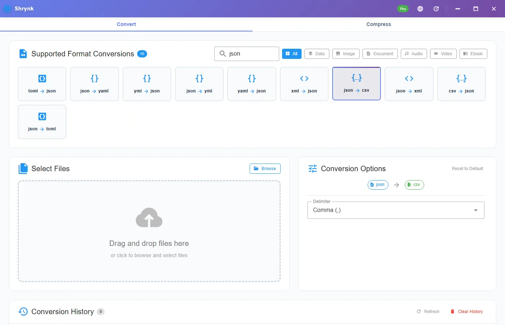Click the format search field containing json

point(247,54)
